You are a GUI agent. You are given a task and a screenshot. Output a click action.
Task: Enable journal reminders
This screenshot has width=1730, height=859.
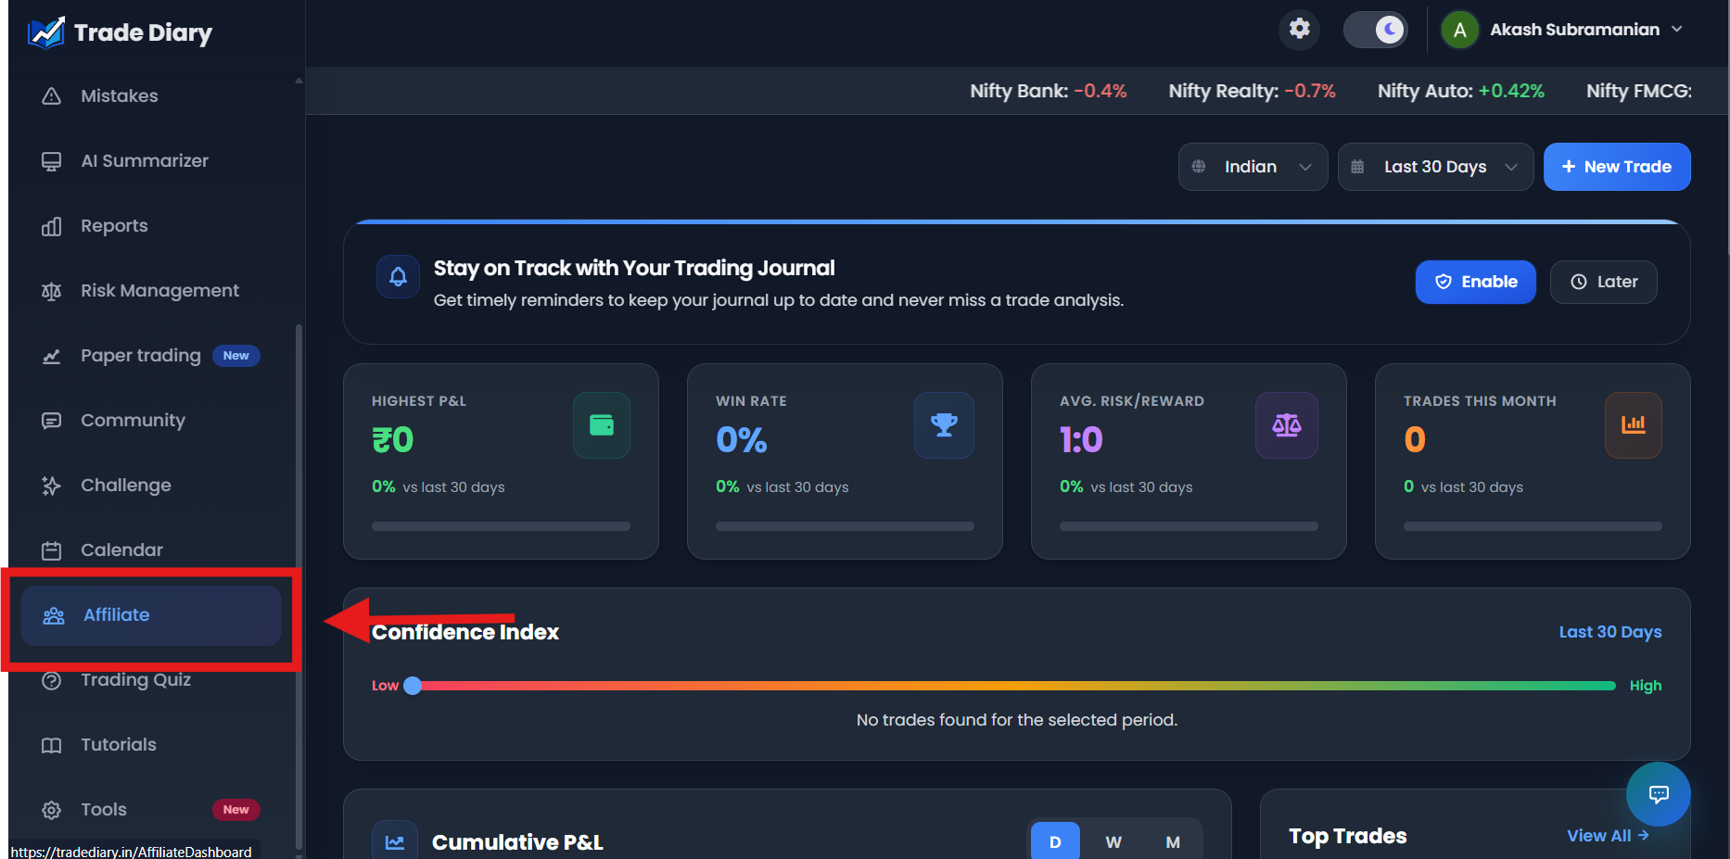pos(1475,282)
